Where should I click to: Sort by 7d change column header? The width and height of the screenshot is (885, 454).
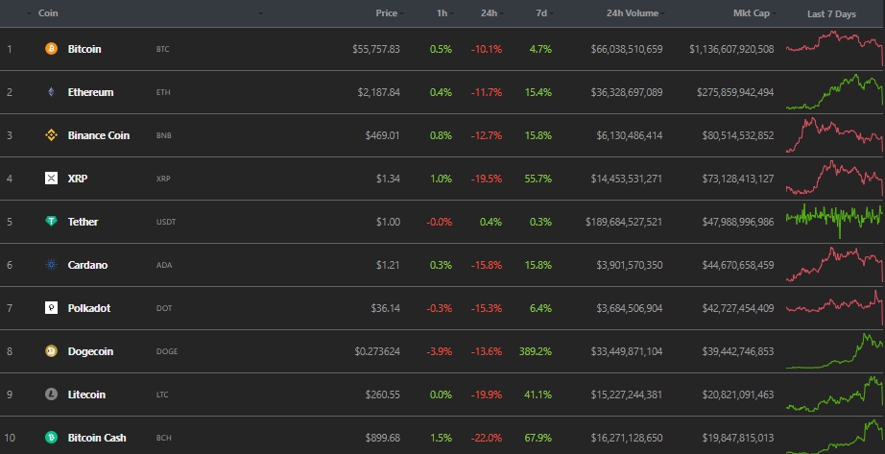click(x=540, y=13)
